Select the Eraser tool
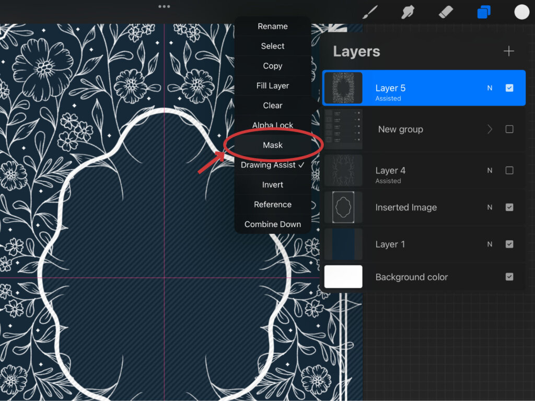535x401 pixels. click(445, 12)
